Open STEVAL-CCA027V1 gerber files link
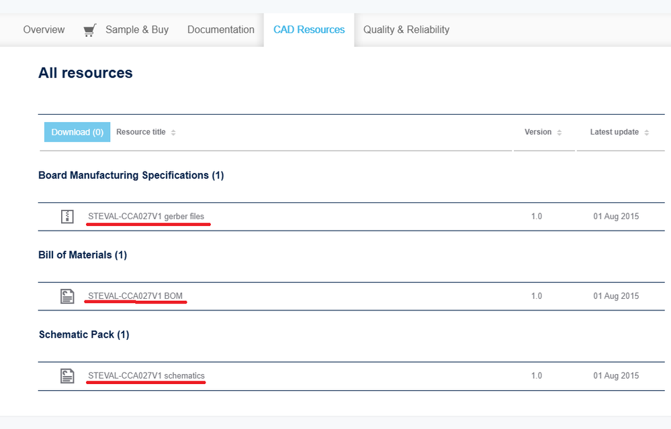 (146, 217)
